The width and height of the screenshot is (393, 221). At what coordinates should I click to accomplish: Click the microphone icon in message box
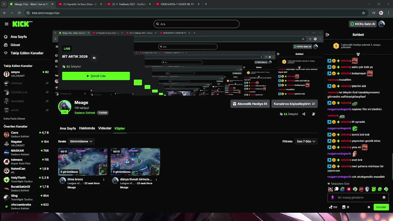coord(333,197)
